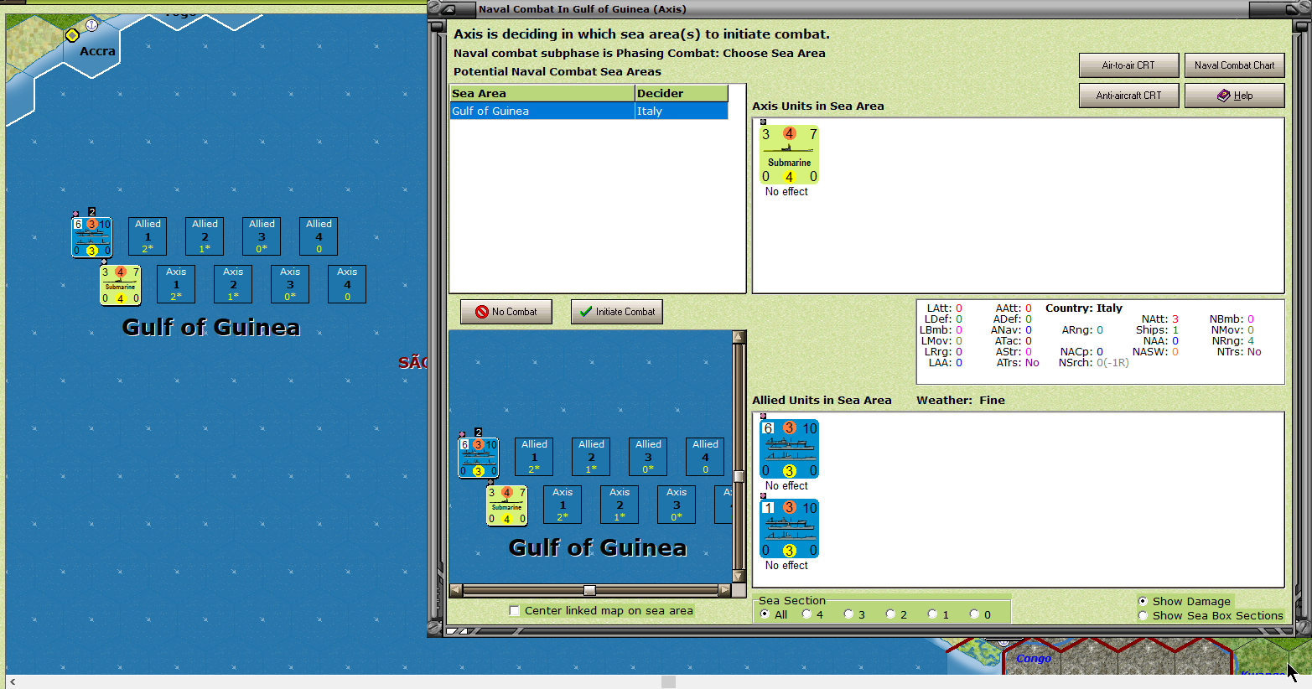Select sea section 3 radio button
Viewport: 1312px width, 689px height.
[848, 614]
